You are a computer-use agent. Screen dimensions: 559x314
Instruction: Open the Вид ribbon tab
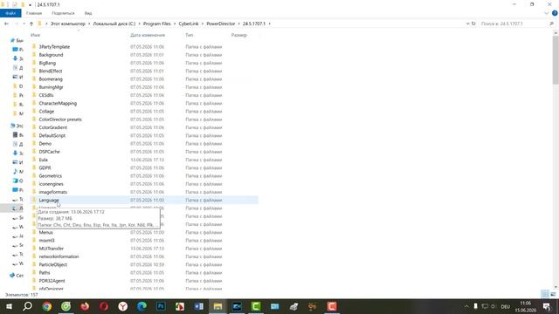tap(88, 13)
